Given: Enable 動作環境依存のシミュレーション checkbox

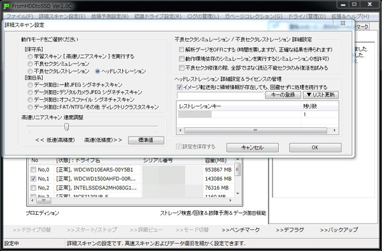Looking at the screenshot, I should pos(181,58).
